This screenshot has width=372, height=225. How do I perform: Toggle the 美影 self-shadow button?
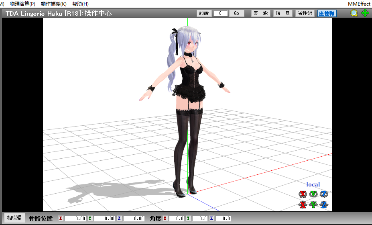tap(260, 13)
